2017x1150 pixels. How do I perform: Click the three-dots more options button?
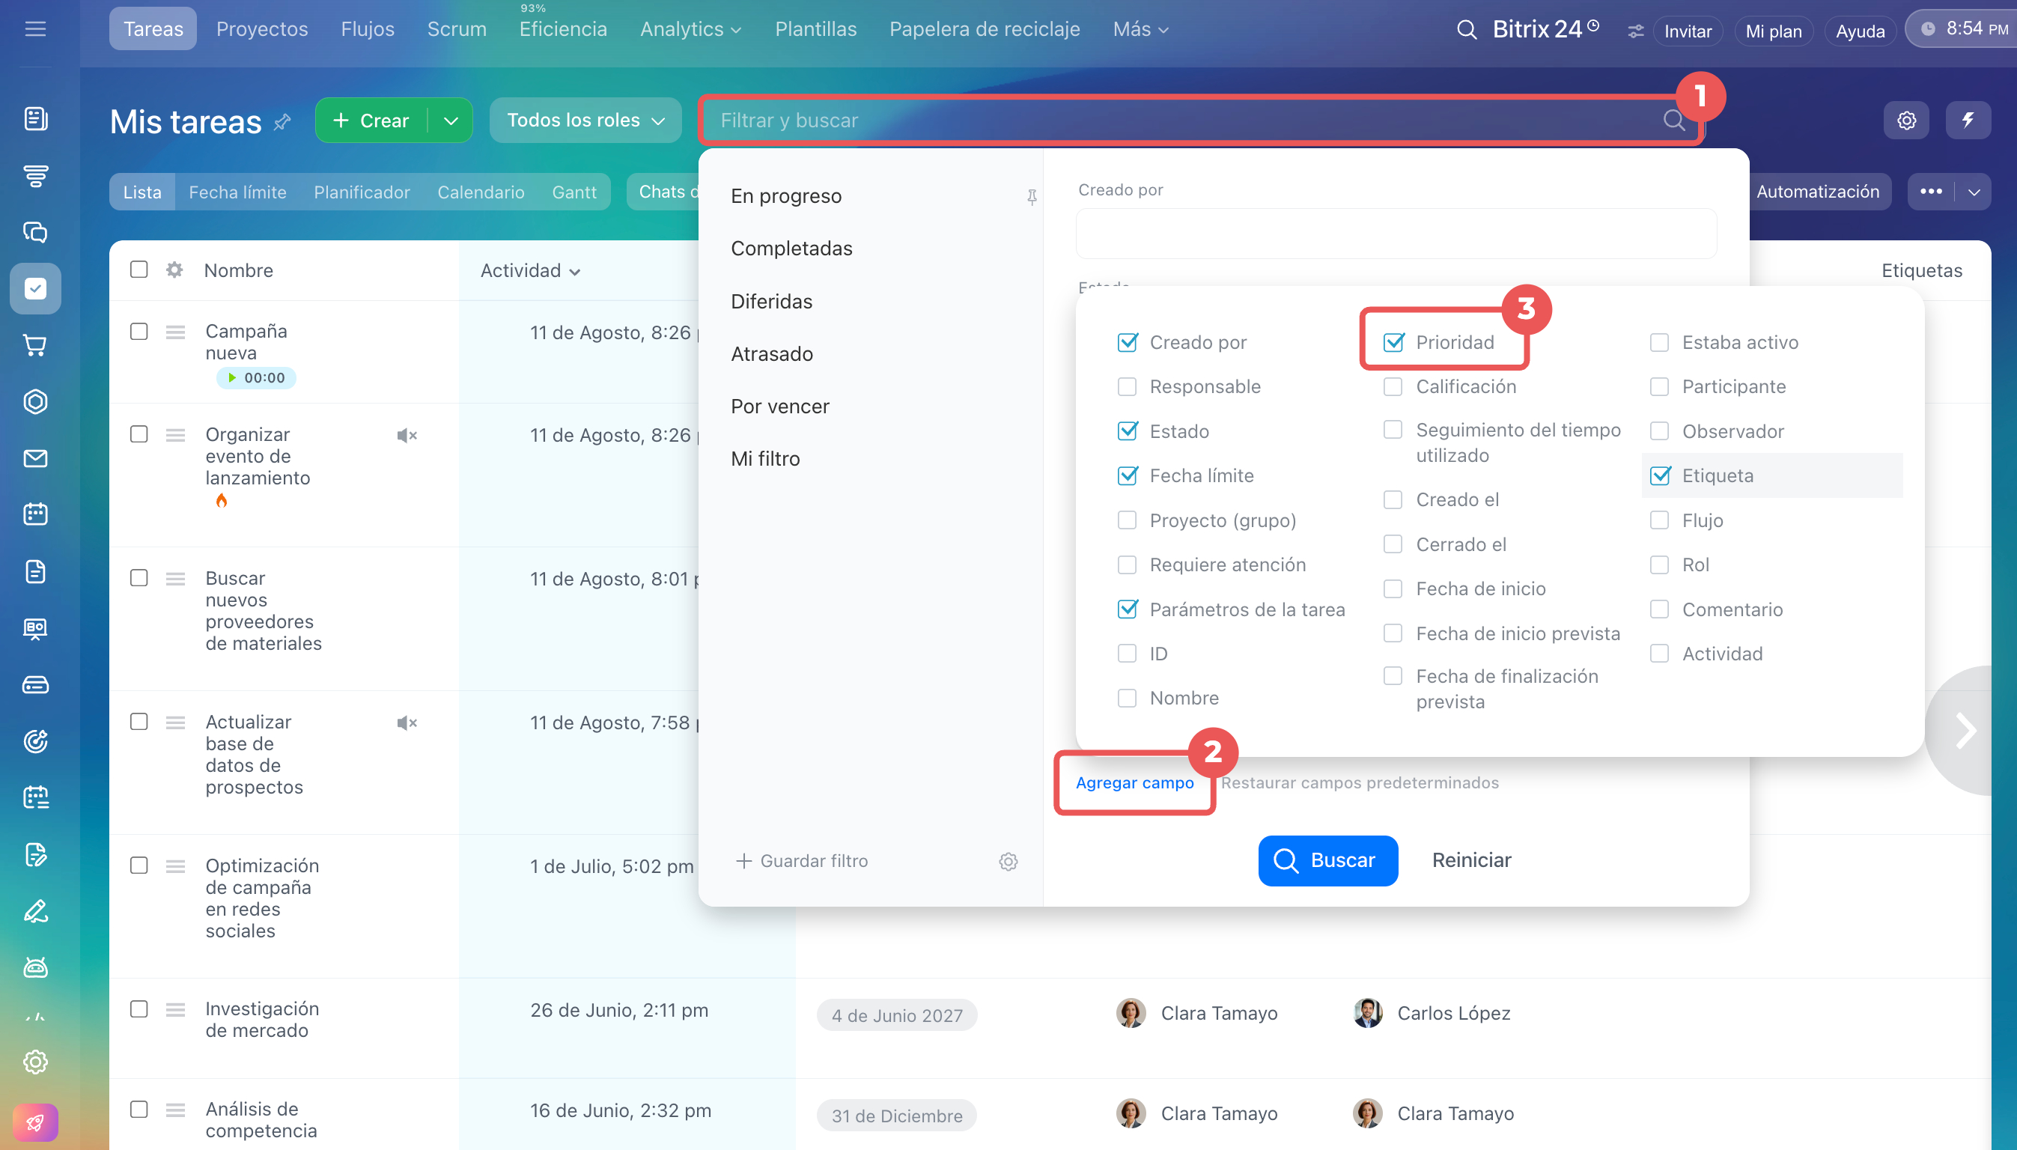[x=1931, y=192]
